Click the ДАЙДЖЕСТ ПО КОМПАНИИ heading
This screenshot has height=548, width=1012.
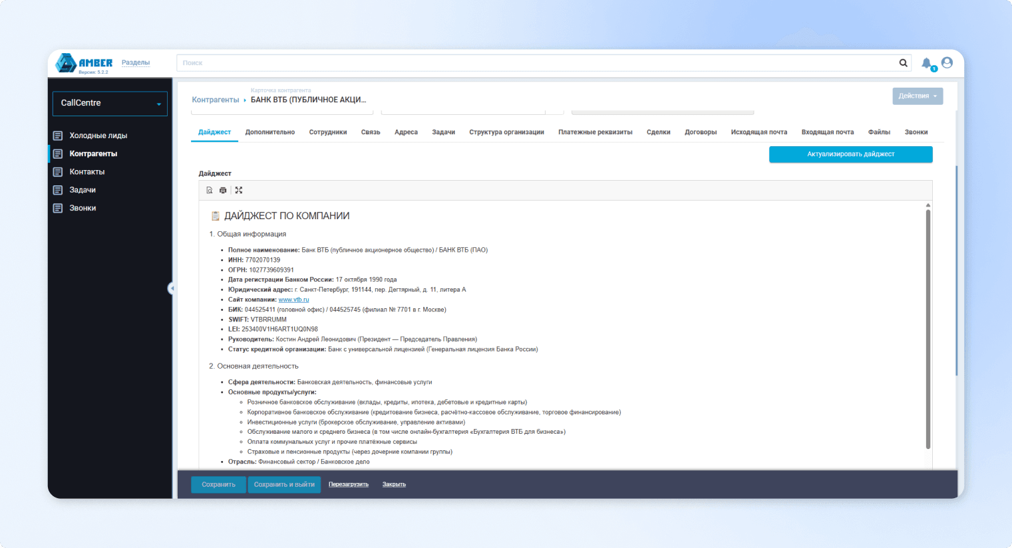pos(287,216)
